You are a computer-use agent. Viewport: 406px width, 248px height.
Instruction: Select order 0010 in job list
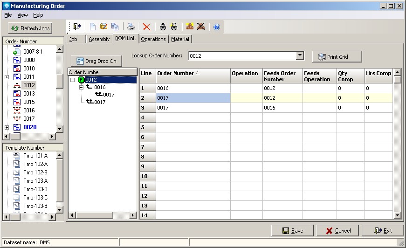29,69
